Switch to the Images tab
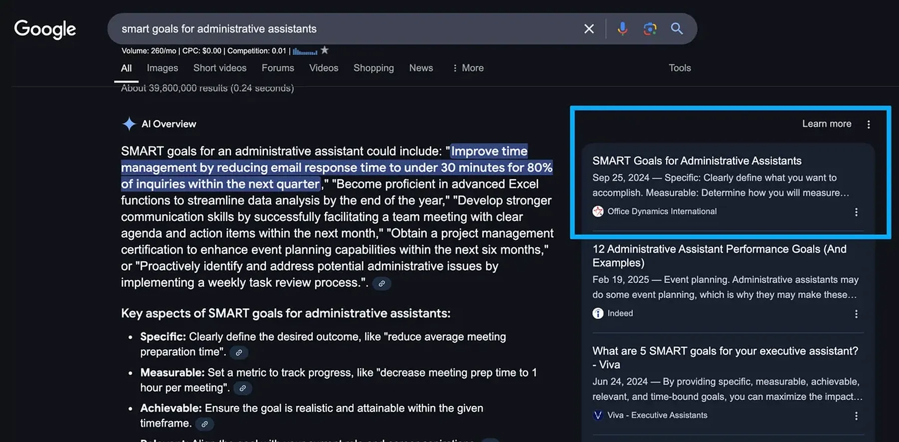 click(x=162, y=68)
